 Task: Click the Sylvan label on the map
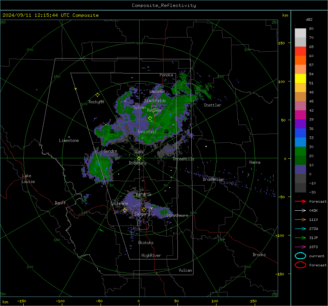(x=139, y=107)
